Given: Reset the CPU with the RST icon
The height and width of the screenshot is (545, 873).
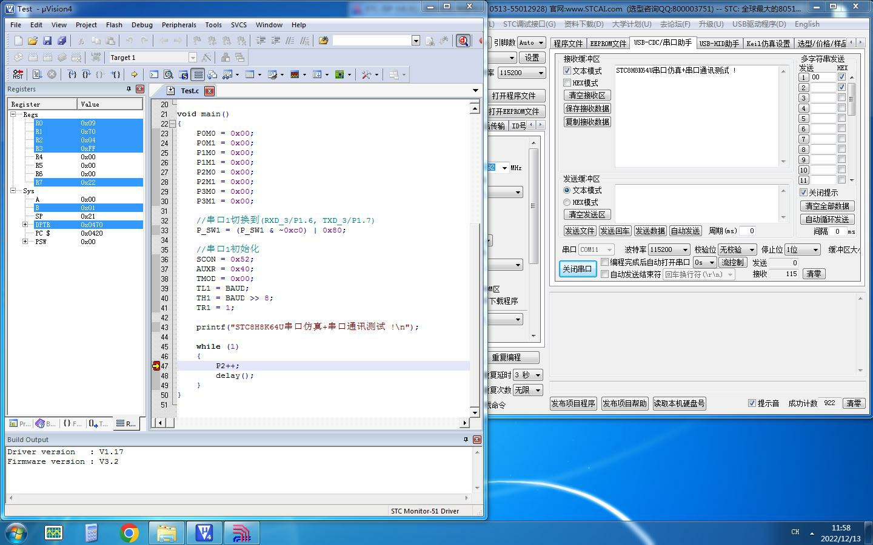Looking at the screenshot, I should (x=18, y=74).
